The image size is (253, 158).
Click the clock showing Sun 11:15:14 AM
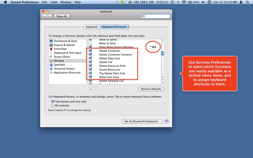pos(225,2)
